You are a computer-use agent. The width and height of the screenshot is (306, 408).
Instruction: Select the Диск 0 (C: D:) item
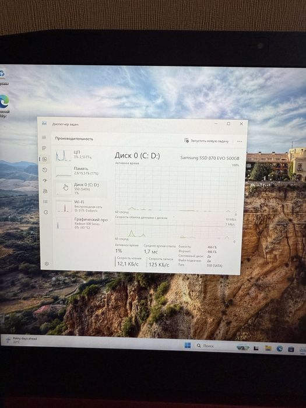click(81, 188)
